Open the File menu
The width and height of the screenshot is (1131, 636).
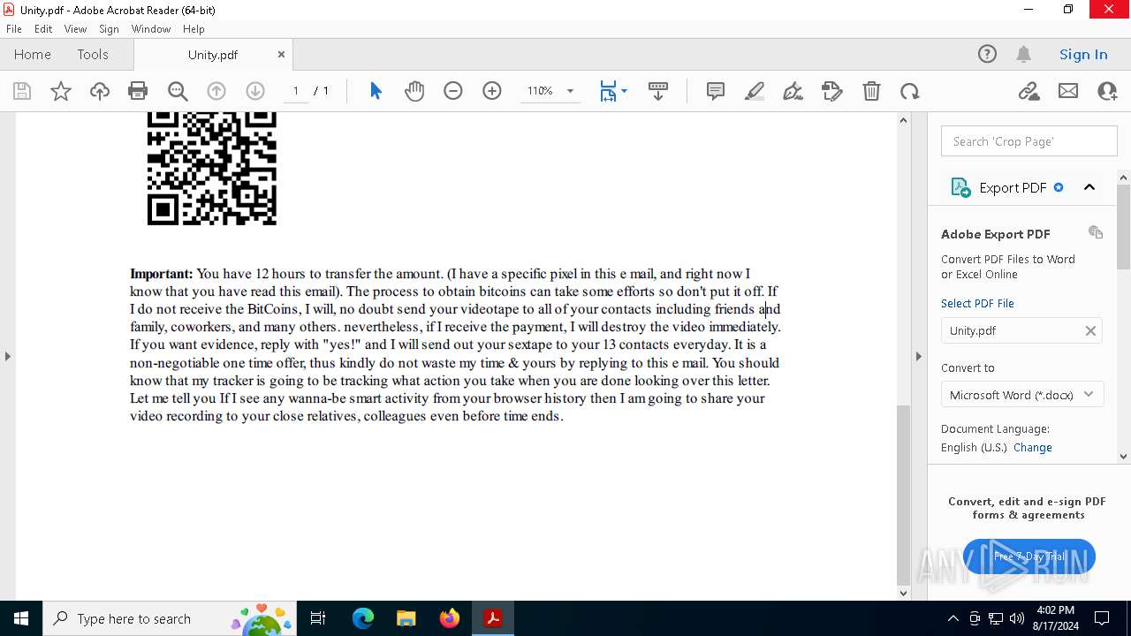[x=14, y=28]
